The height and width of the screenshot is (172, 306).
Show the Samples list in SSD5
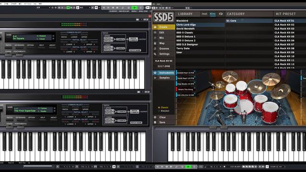point(164,78)
